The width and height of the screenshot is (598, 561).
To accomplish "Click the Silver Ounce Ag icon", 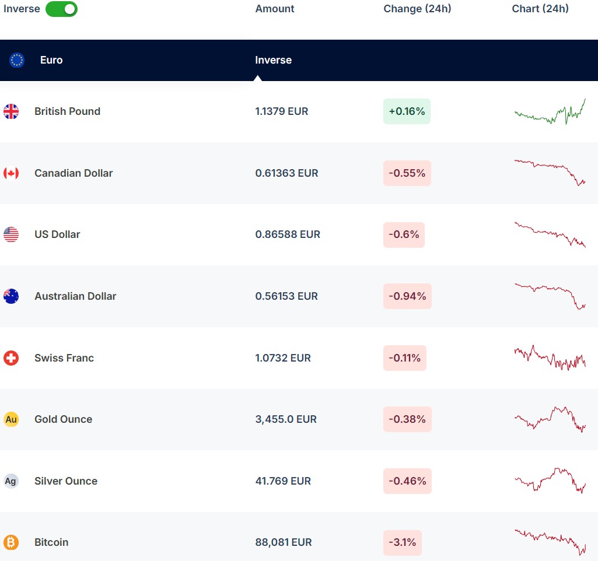I will [11, 481].
